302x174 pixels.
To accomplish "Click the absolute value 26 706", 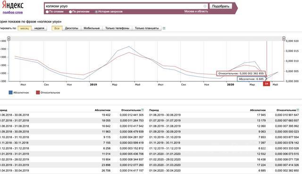I will pyautogui.click(x=106, y=171).
